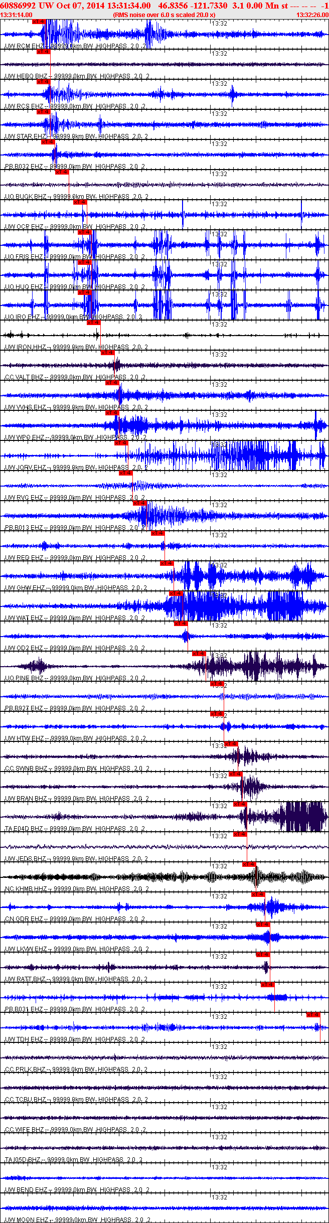Click the epicenter coordinates 46.8356 -121.7330
Screen dimensions: 329x1223
[x=193, y=5]
